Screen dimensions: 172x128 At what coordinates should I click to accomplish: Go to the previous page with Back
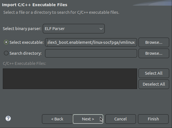57,119
